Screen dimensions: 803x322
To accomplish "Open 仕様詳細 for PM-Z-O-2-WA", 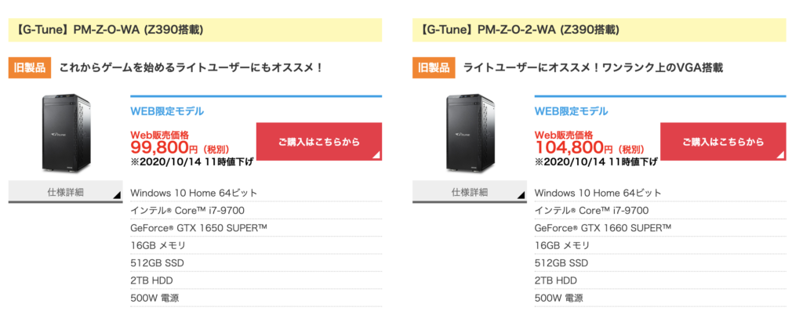I will click(470, 192).
